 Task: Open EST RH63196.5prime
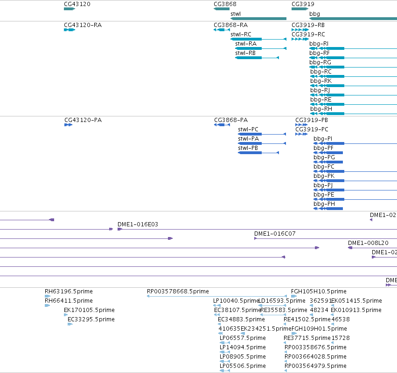coord(69,292)
